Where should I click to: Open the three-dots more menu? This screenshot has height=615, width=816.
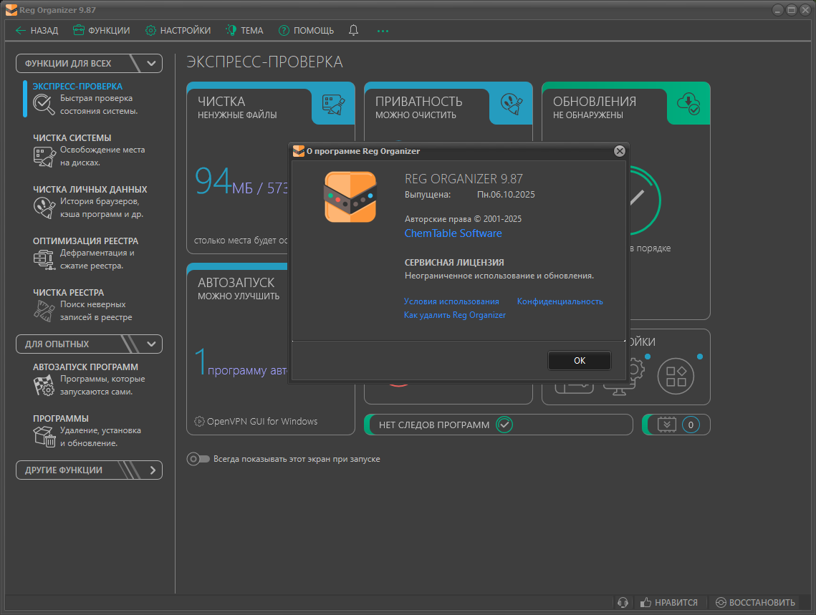pos(383,31)
